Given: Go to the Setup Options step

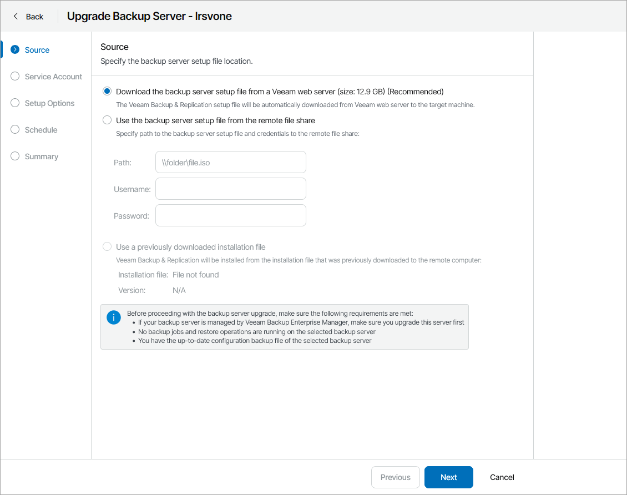Looking at the screenshot, I should pos(49,103).
